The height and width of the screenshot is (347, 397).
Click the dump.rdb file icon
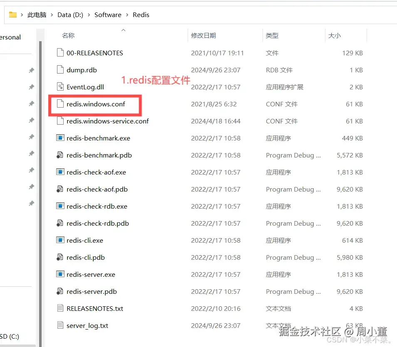tap(60, 69)
